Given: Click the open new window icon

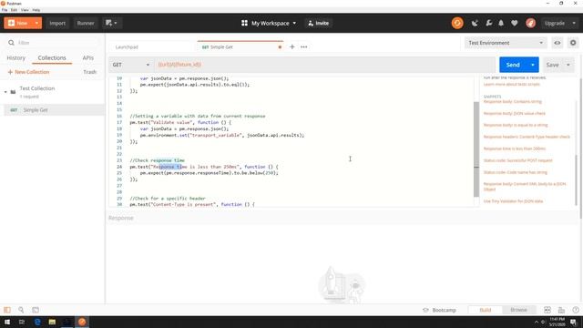Looking at the screenshot, I should [x=111, y=23].
